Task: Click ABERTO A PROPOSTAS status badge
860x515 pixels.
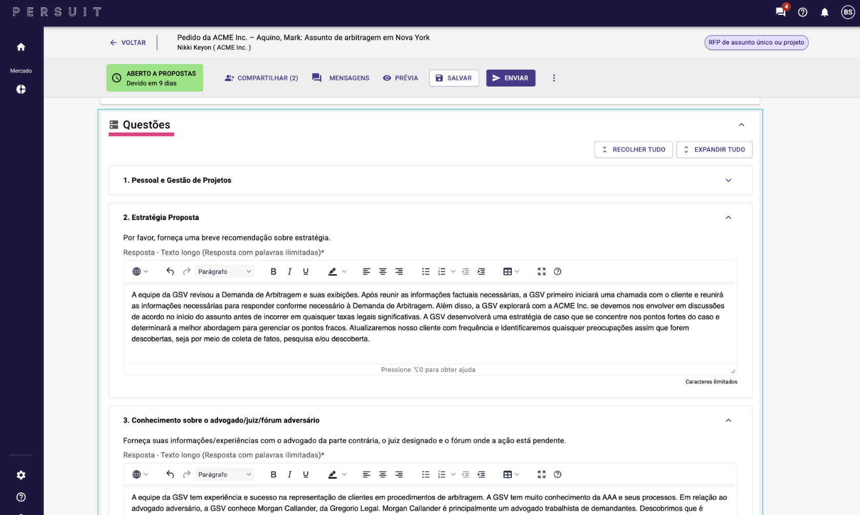Action: click(x=155, y=78)
